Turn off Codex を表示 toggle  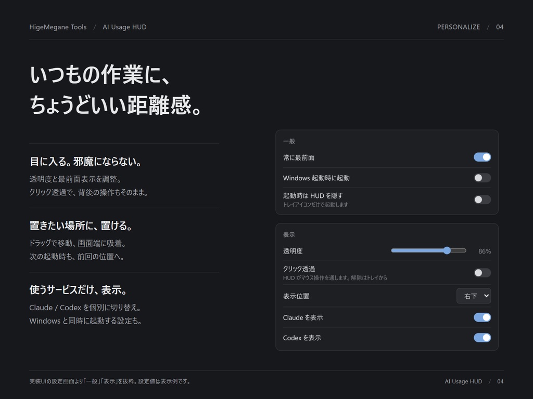pos(483,338)
